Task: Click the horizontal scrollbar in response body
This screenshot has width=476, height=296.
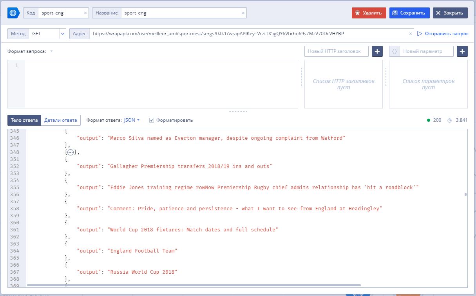Action: (194, 285)
